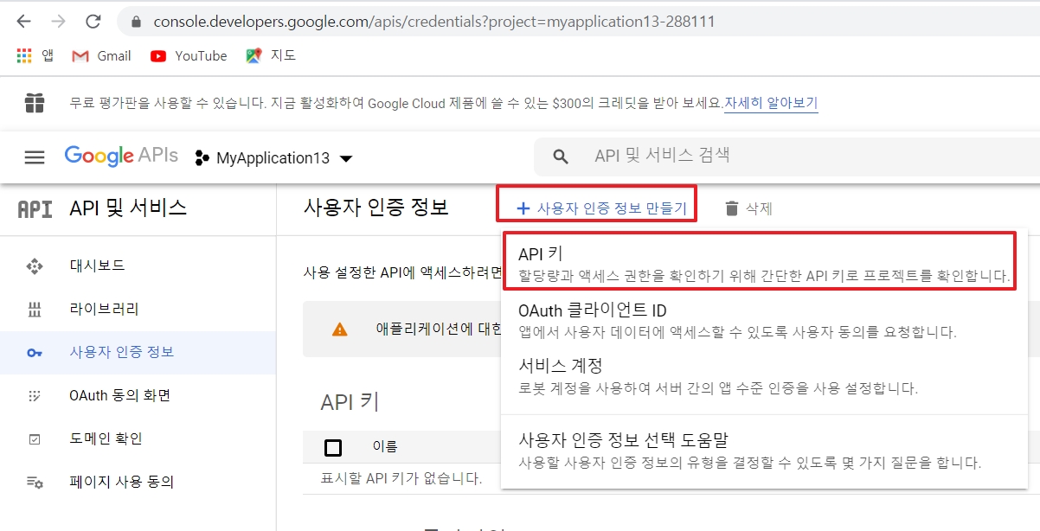Image resolution: width=1040 pixels, height=531 pixels.
Task: Open the apps grid bookmark icon
Action: click(x=24, y=56)
